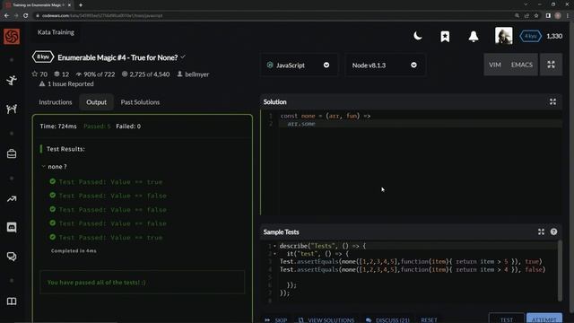
Task: Open the 1 Issue Reported link
Action: [66, 83]
